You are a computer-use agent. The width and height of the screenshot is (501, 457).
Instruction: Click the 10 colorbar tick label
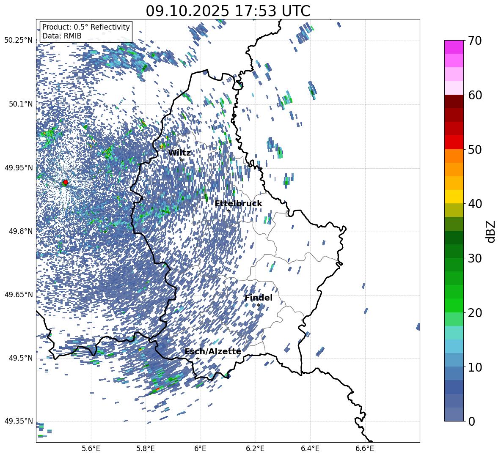475,367
